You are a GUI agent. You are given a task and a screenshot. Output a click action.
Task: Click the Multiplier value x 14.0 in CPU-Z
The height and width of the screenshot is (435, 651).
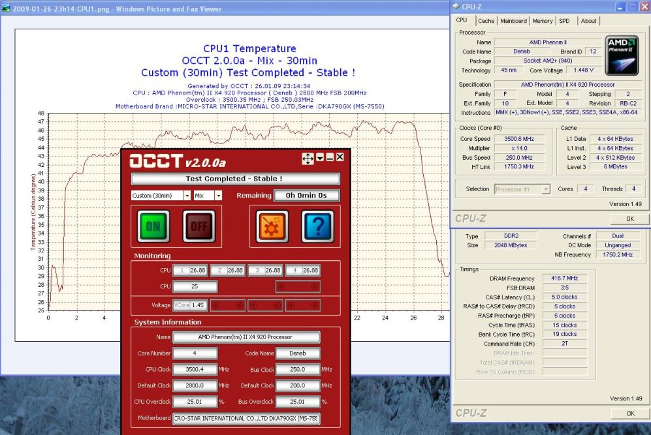click(x=519, y=148)
